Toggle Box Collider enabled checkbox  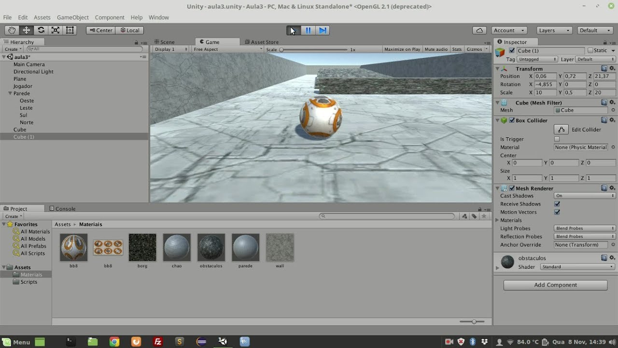tap(512, 120)
